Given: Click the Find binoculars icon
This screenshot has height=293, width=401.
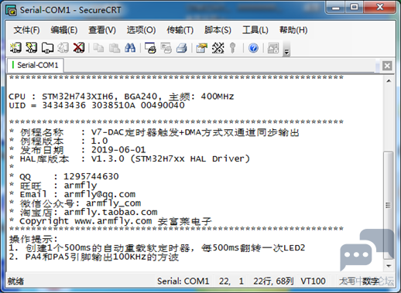Looking at the screenshot, I should click(130, 48).
